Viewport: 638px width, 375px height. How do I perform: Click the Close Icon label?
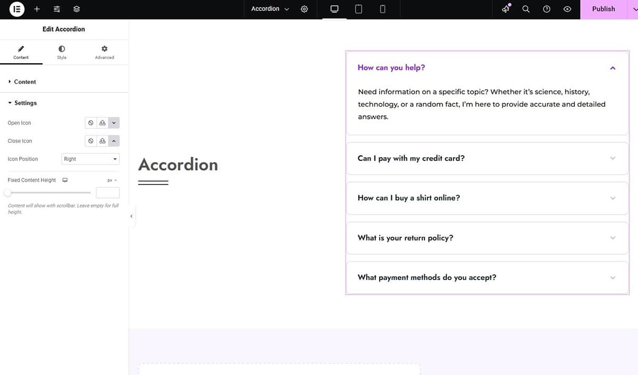coord(20,141)
